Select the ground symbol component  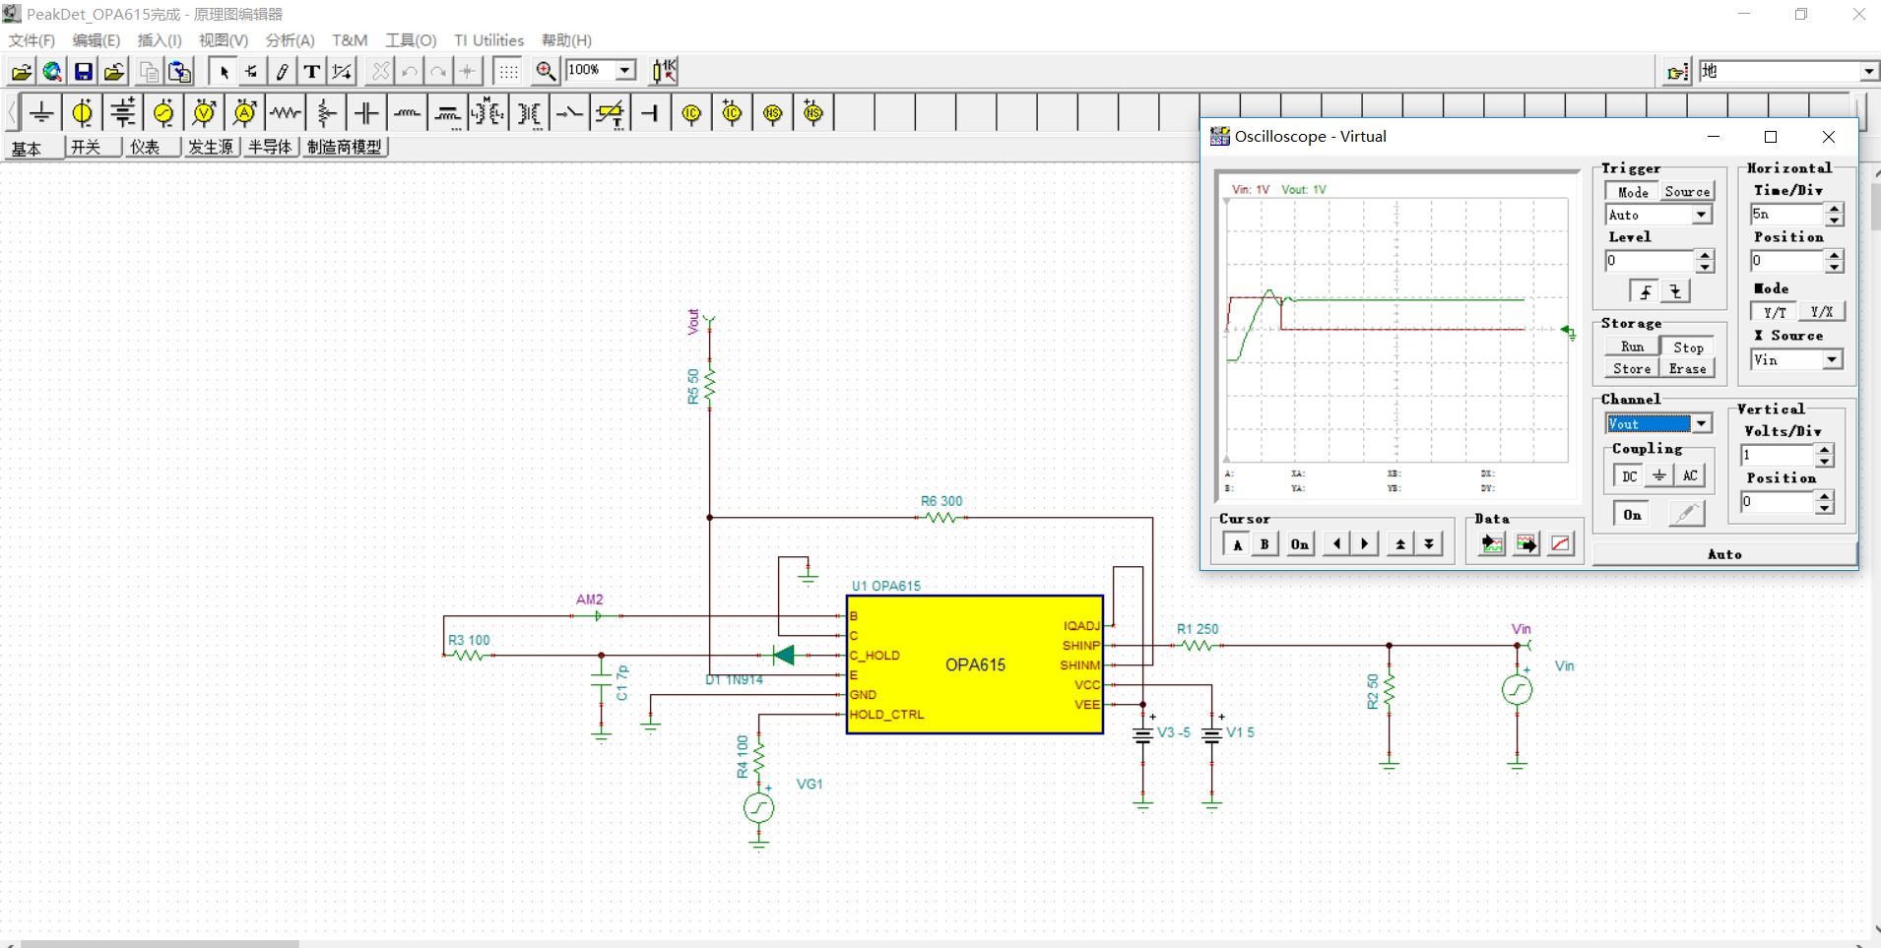pos(41,113)
